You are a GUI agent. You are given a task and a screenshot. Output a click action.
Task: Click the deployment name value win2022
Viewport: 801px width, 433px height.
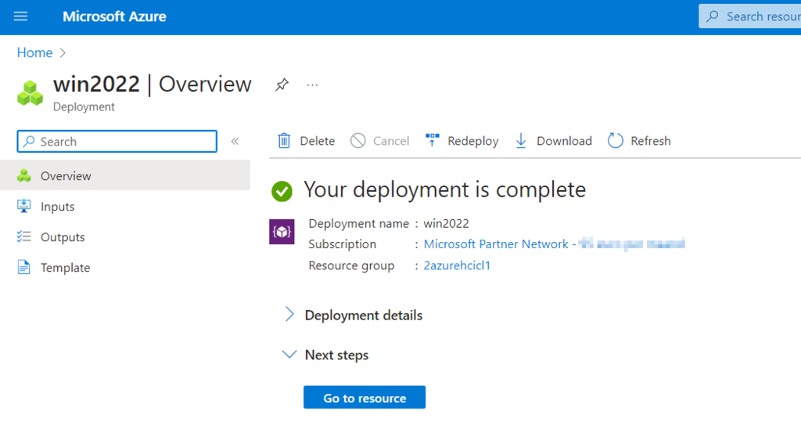pos(446,223)
